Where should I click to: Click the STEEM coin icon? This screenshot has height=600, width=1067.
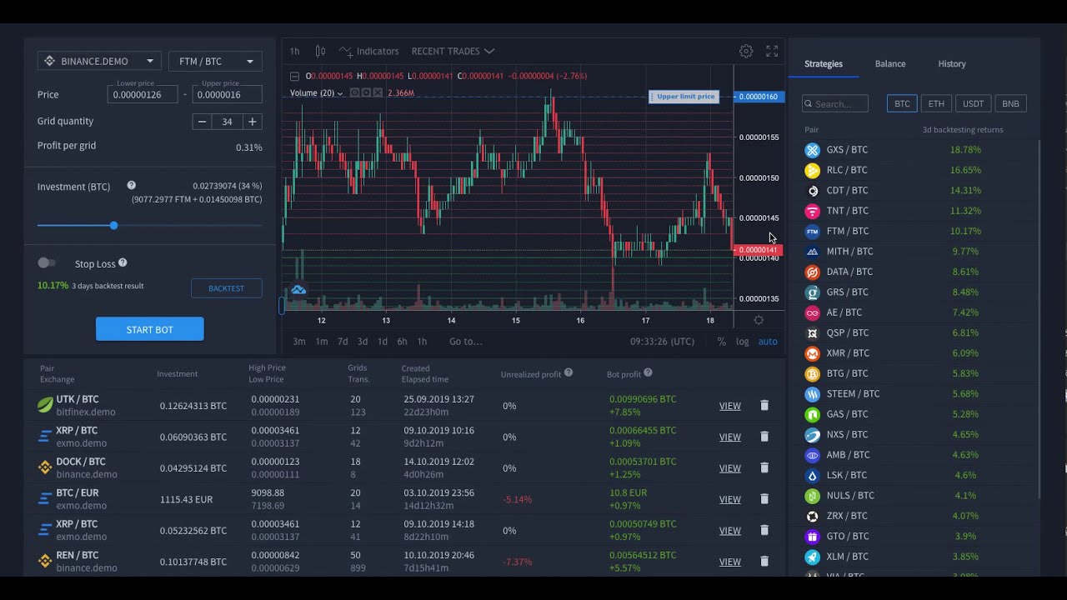pos(812,394)
